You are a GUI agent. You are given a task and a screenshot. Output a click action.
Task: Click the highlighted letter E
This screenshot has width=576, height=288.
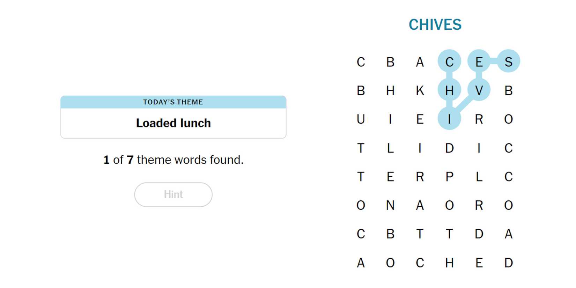tap(479, 62)
